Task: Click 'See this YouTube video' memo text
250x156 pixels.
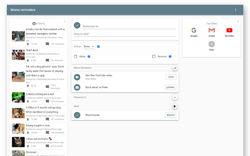Action: pos(99,75)
